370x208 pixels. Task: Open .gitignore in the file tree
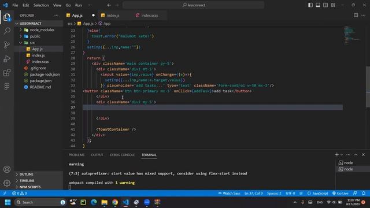[39, 68]
